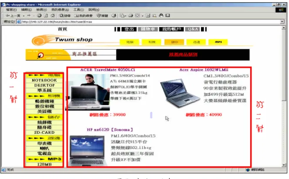Select the yellow 週邊 category tab under the header
The image size is (289, 179).
click(x=196, y=42)
